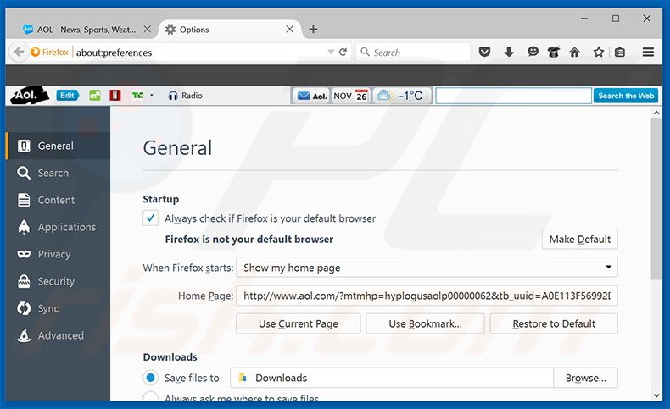The width and height of the screenshot is (670, 409).
Task: Go to Home via house icon
Action: pos(574,52)
